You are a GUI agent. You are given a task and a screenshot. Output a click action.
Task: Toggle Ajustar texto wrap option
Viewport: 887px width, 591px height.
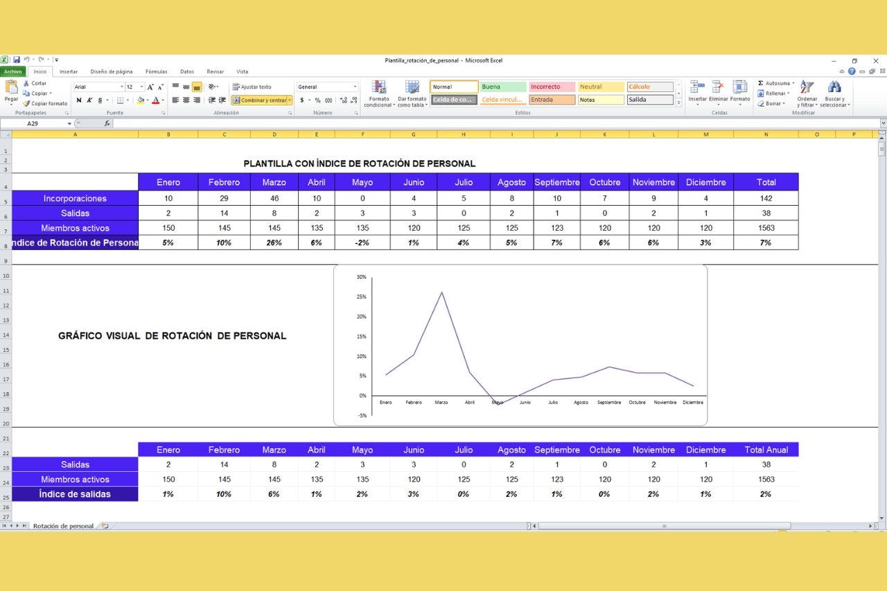point(252,87)
